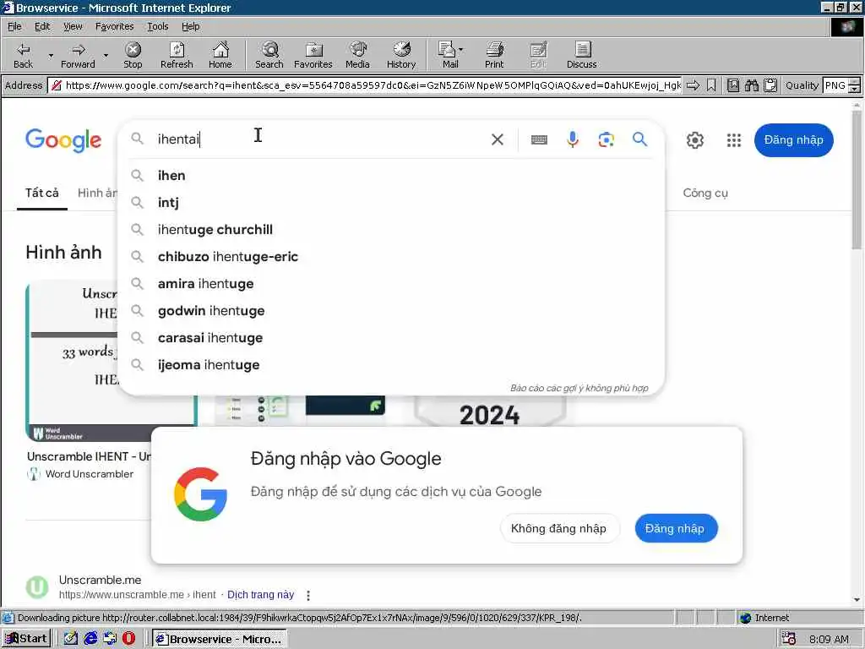The width and height of the screenshot is (865, 649).
Task: Start voice search with microphone icon
Action: tap(573, 139)
